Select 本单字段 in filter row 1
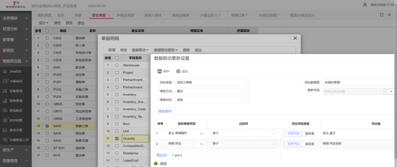Image resolution: width=397 pixels, height=167 pixels. click(293, 134)
